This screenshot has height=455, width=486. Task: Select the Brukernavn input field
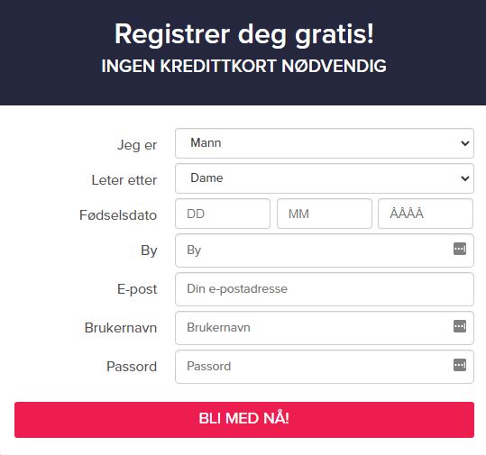325,328
